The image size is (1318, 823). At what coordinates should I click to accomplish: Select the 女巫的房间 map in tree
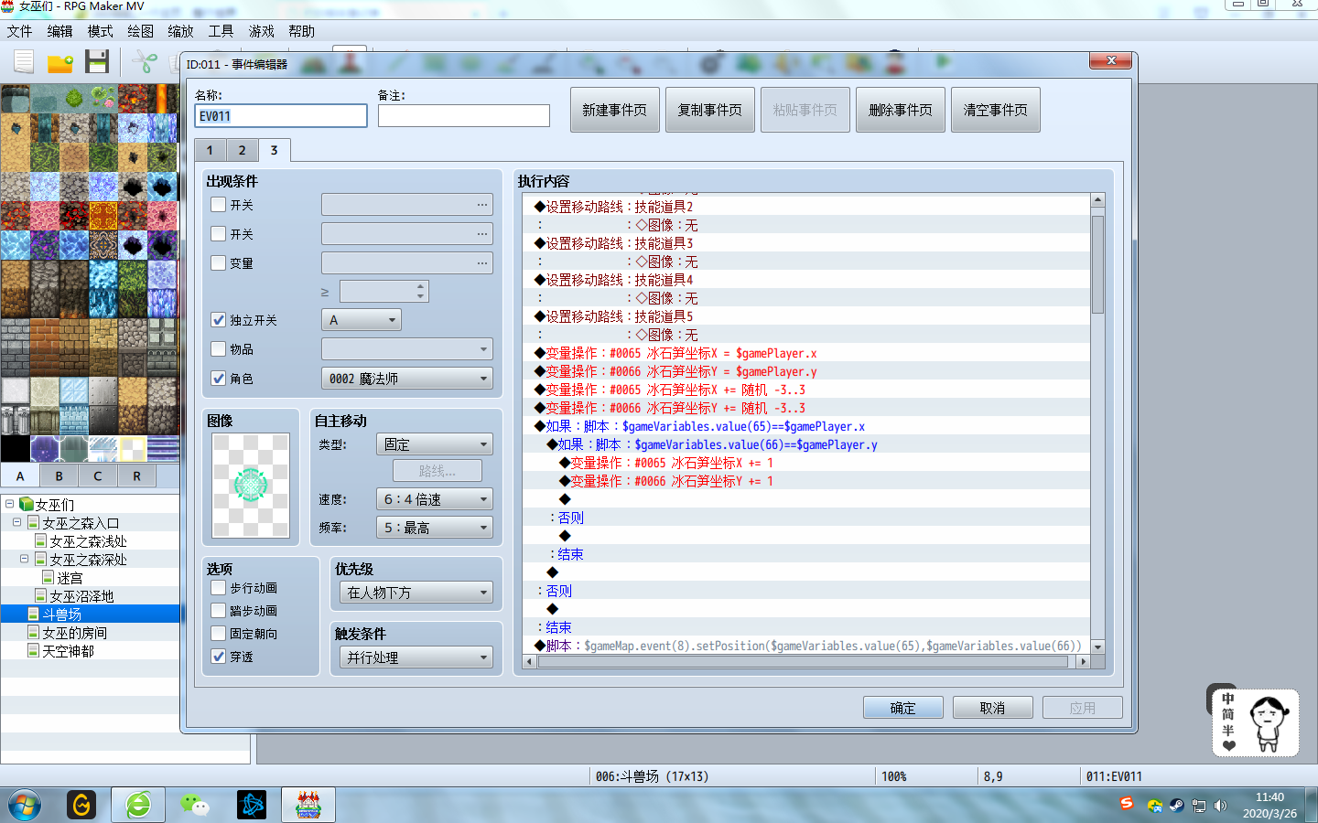pyautogui.click(x=75, y=633)
